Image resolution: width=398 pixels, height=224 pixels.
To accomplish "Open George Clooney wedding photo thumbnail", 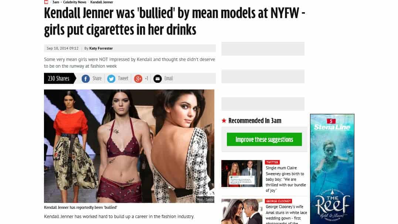I will point(242,211).
